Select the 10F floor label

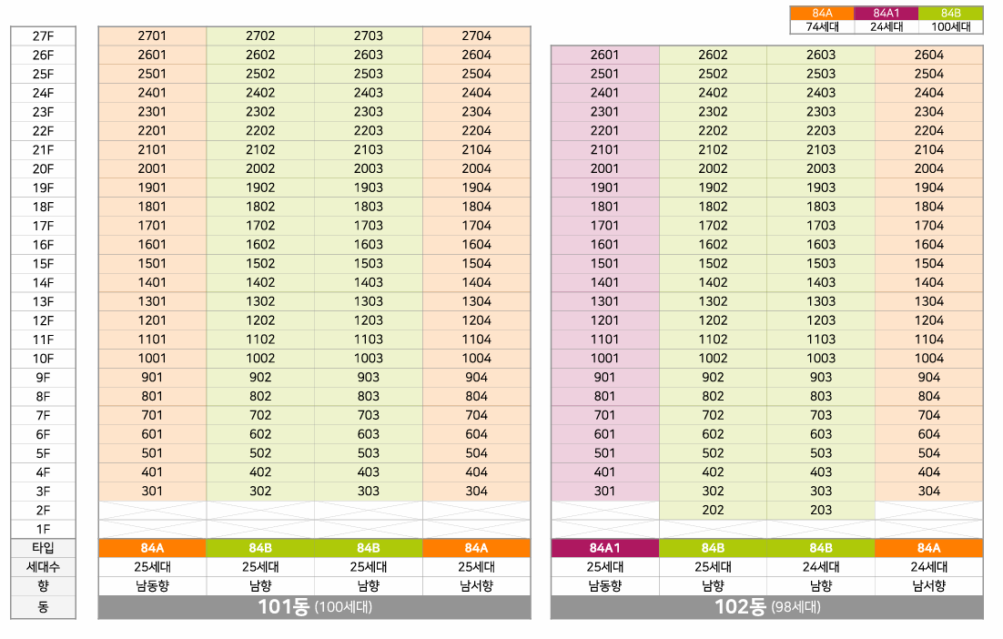point(44,359)
